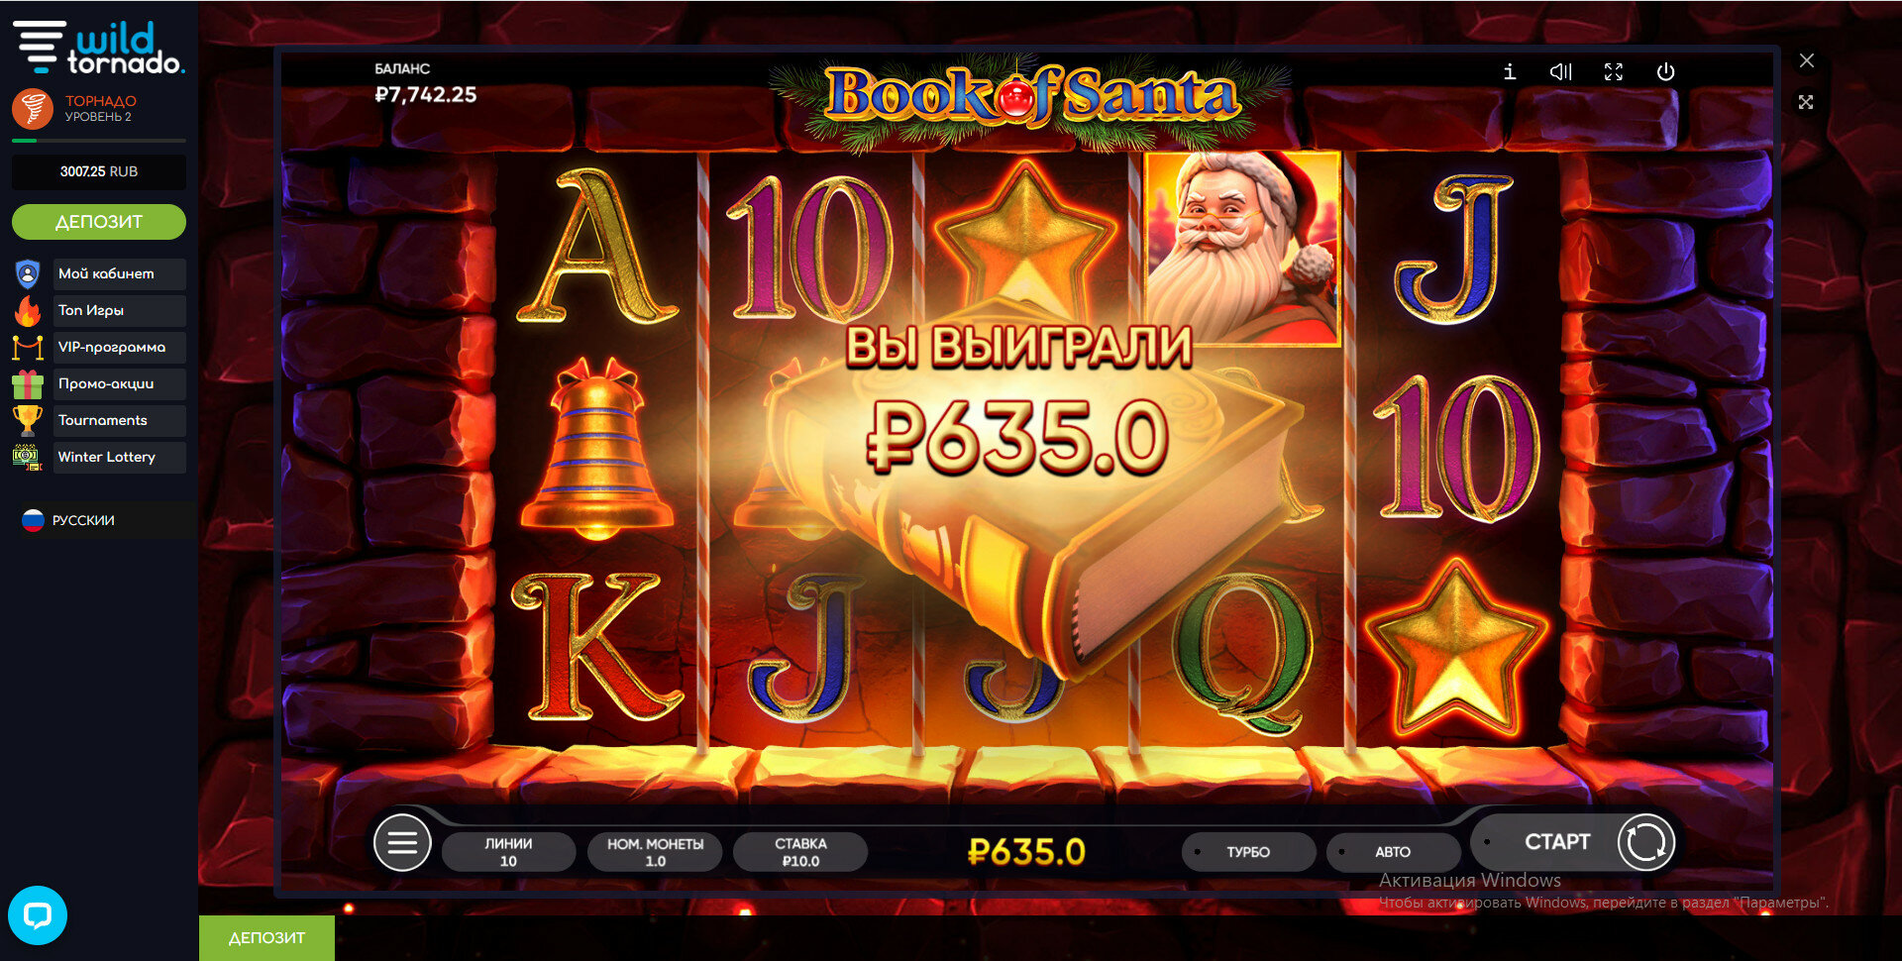This screenshot has width=1902, height=961.
Task: Expand game window with arrows icon
Action: pos(1806,102)
